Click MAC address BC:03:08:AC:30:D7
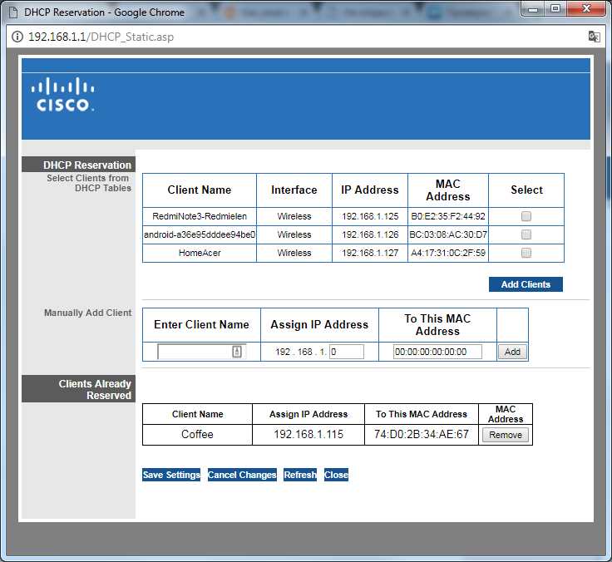Image resolution: width=612 pixels, height=562 pixels. pos(448,234)
